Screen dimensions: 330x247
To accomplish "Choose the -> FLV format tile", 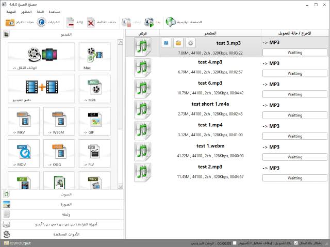I will (x=94, y=153).
